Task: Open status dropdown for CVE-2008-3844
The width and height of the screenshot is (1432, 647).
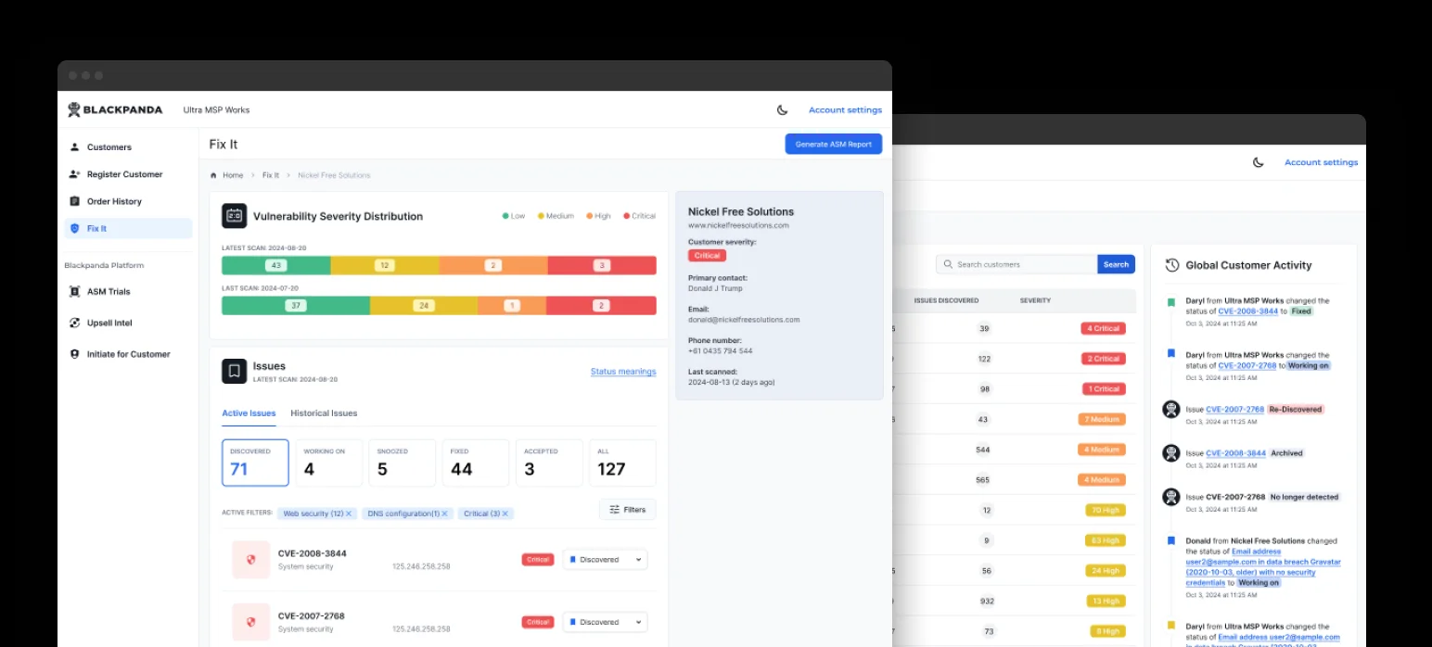Action: point(605,560)
